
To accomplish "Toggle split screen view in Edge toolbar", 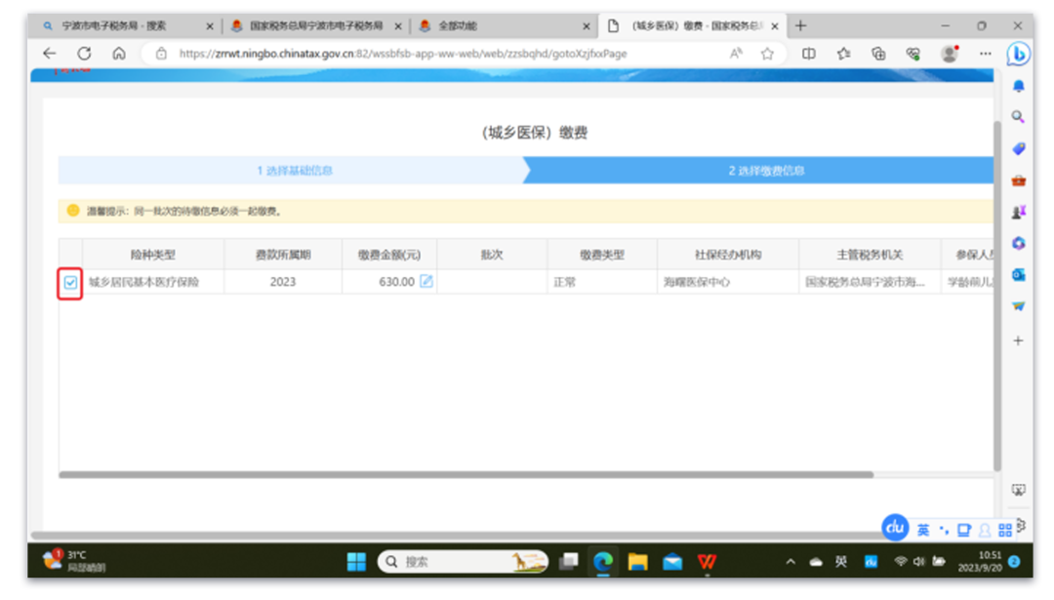I will coord(808,54).
